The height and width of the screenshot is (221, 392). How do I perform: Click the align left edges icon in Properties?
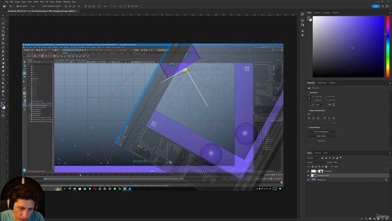[x=309, y=118]
